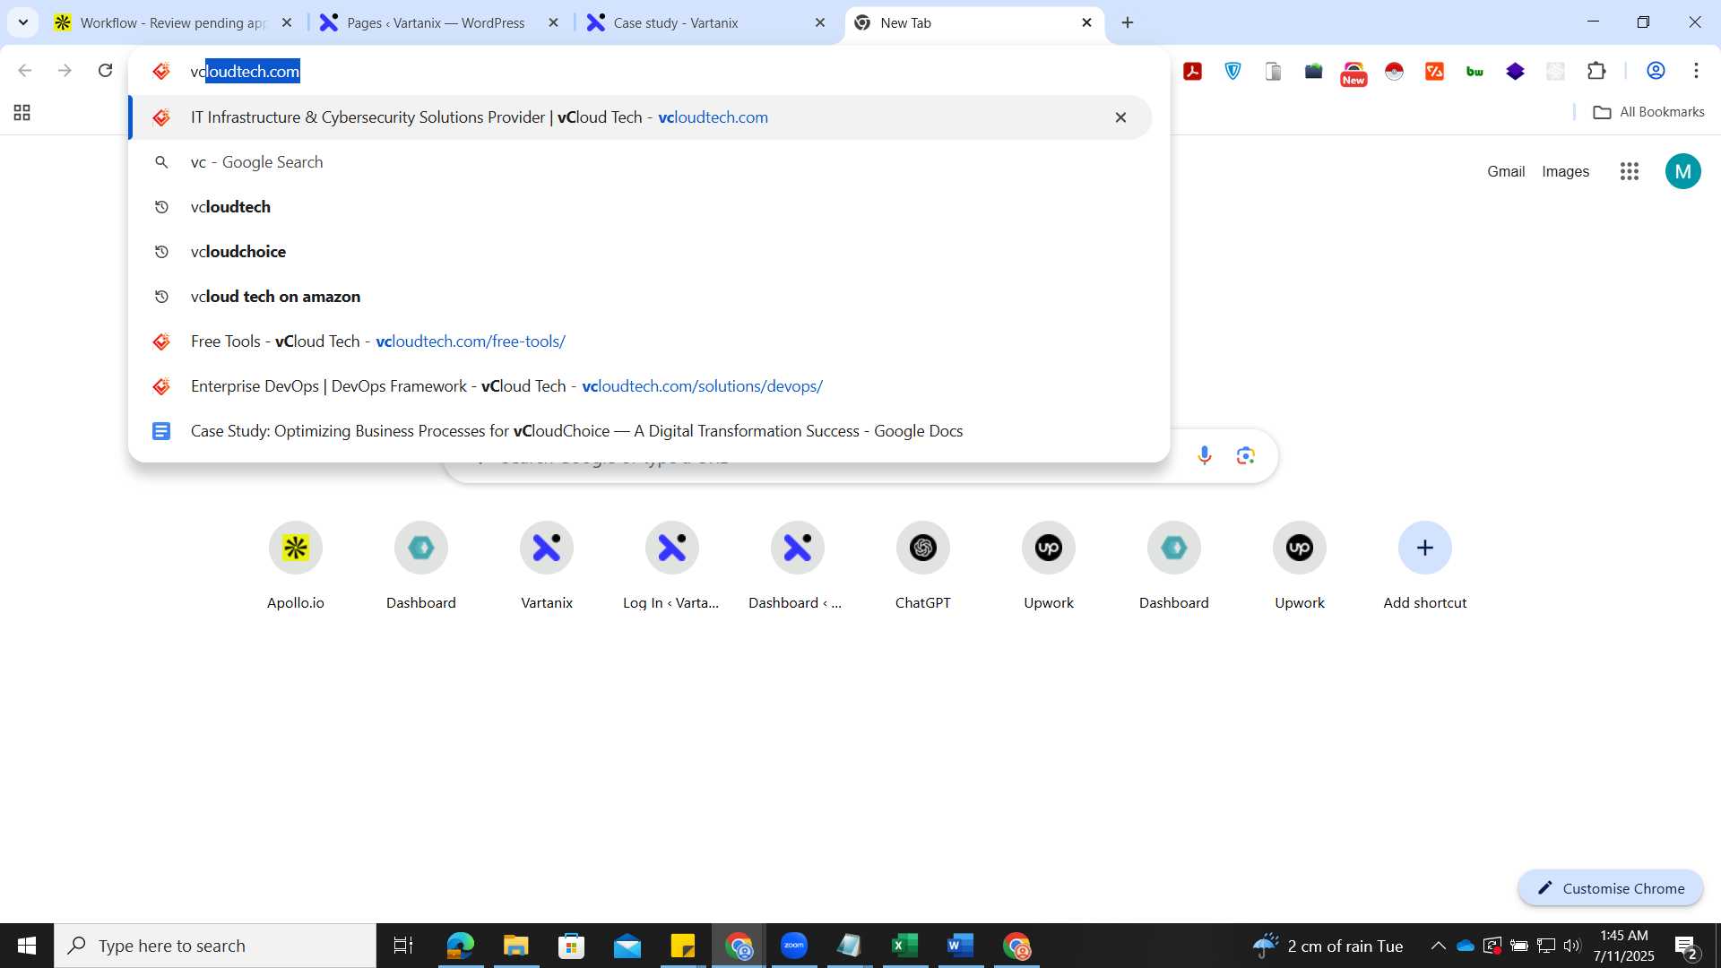Click the blue shield extension icon
The image size is (1721, 968).
click(1232, 71)
